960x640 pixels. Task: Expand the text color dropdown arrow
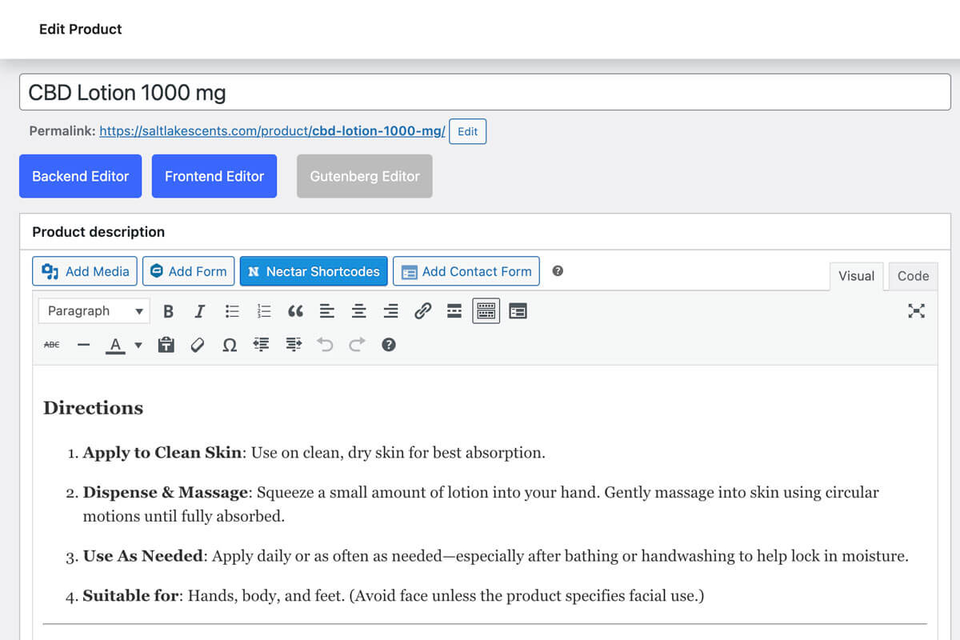pyautogui.click(x=138, y=345)
